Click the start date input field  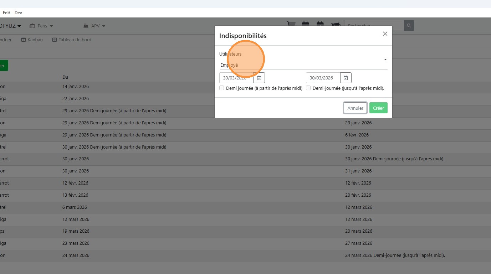(236, 78)
